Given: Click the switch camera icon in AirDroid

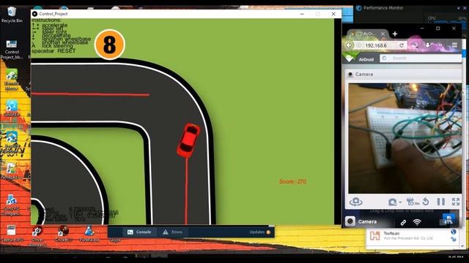Looking at the screenshot, I should [x=356, y=202].
